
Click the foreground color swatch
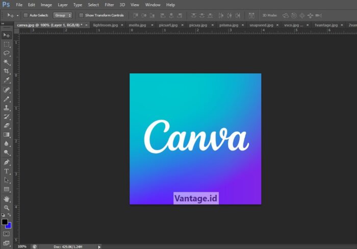5,222
